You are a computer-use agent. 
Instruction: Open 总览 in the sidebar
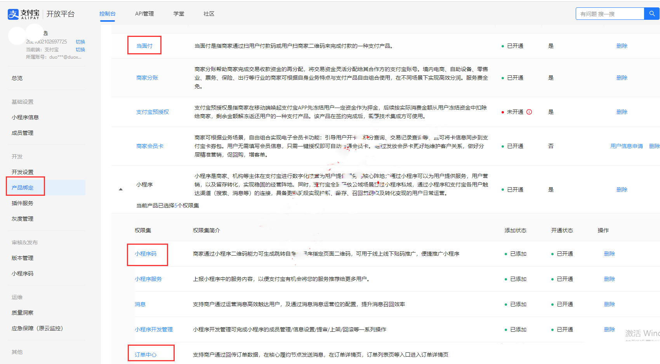17,78
